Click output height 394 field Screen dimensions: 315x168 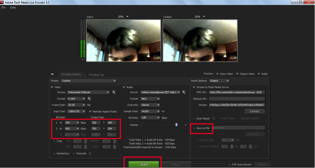112,129
